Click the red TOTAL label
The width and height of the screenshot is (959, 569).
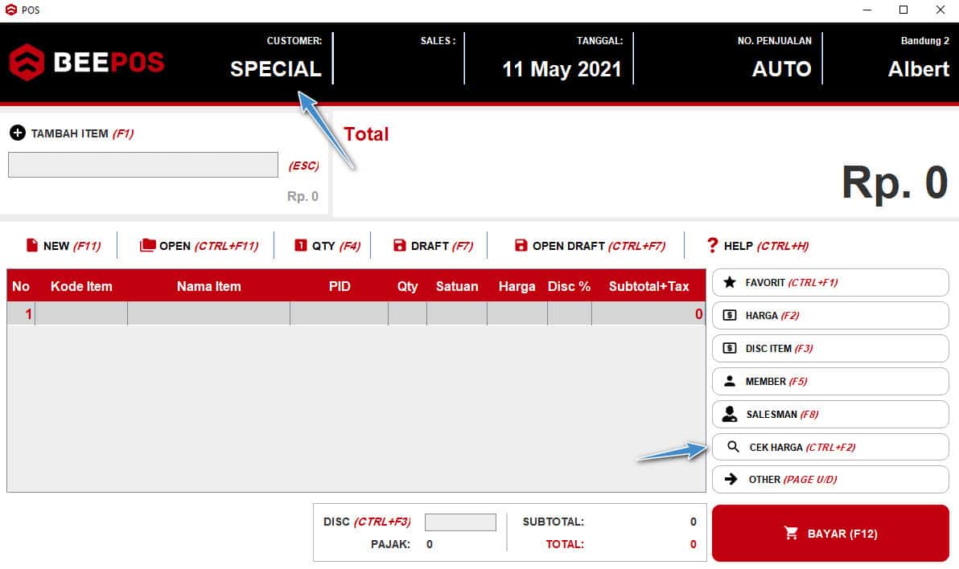565,544
